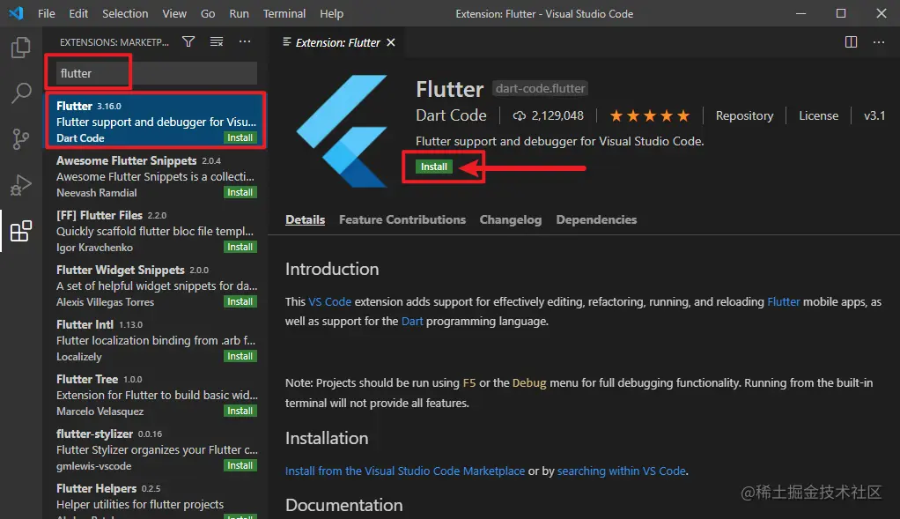Switch to the Changelog tab

510,220
